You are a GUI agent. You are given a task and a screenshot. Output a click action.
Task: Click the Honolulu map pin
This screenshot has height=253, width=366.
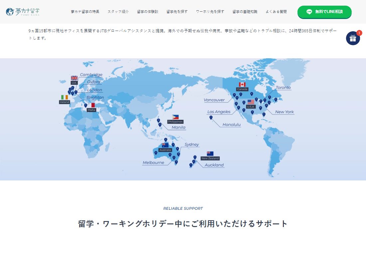(x=211, y=118)
